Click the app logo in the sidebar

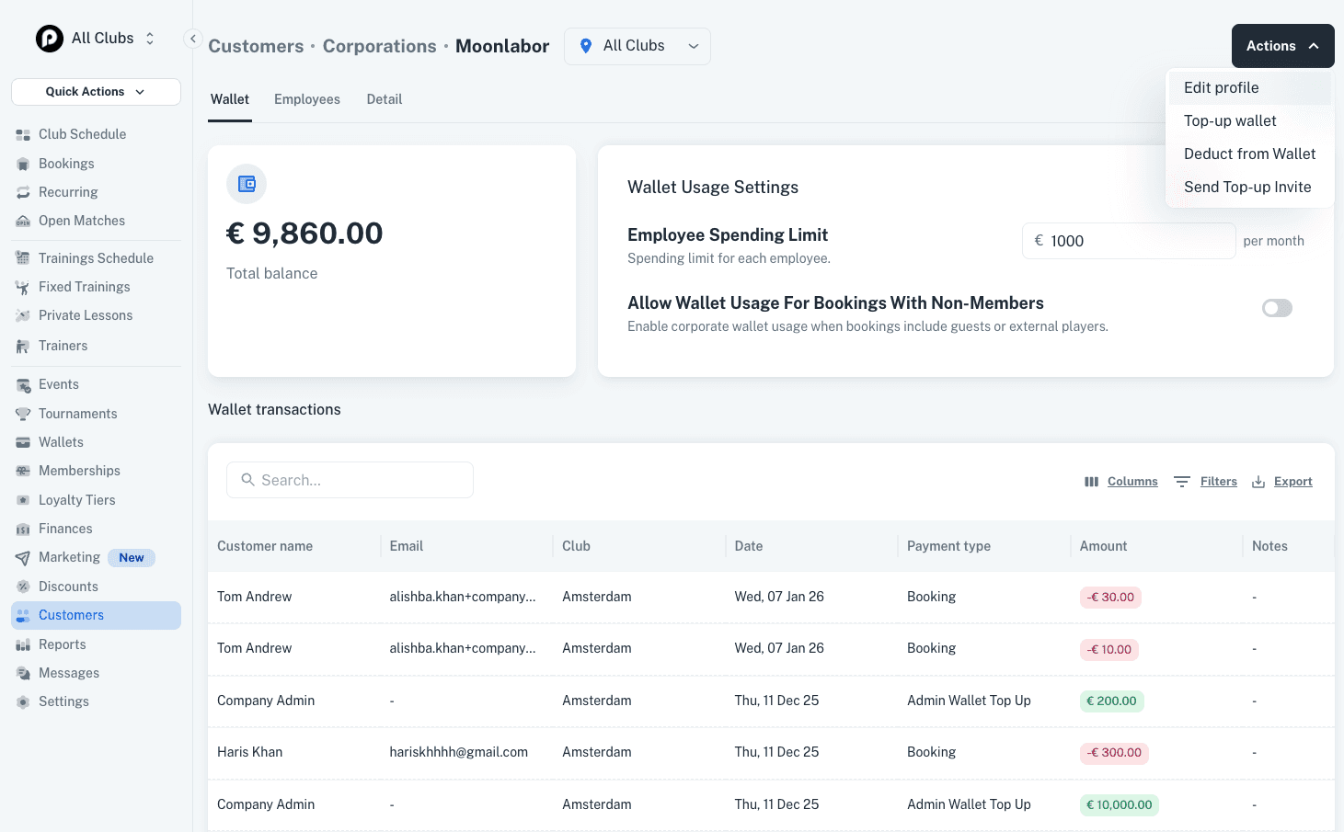click(x=50, y=39)
